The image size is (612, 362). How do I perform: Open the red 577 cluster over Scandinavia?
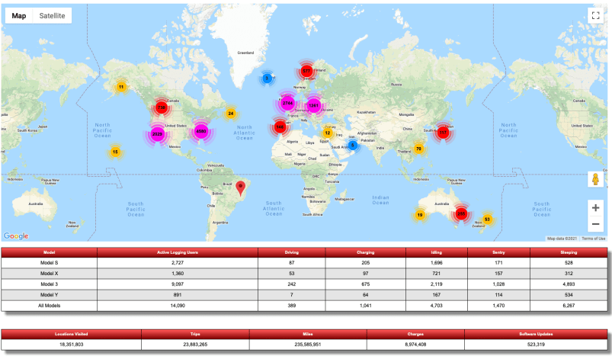point(306,71)
